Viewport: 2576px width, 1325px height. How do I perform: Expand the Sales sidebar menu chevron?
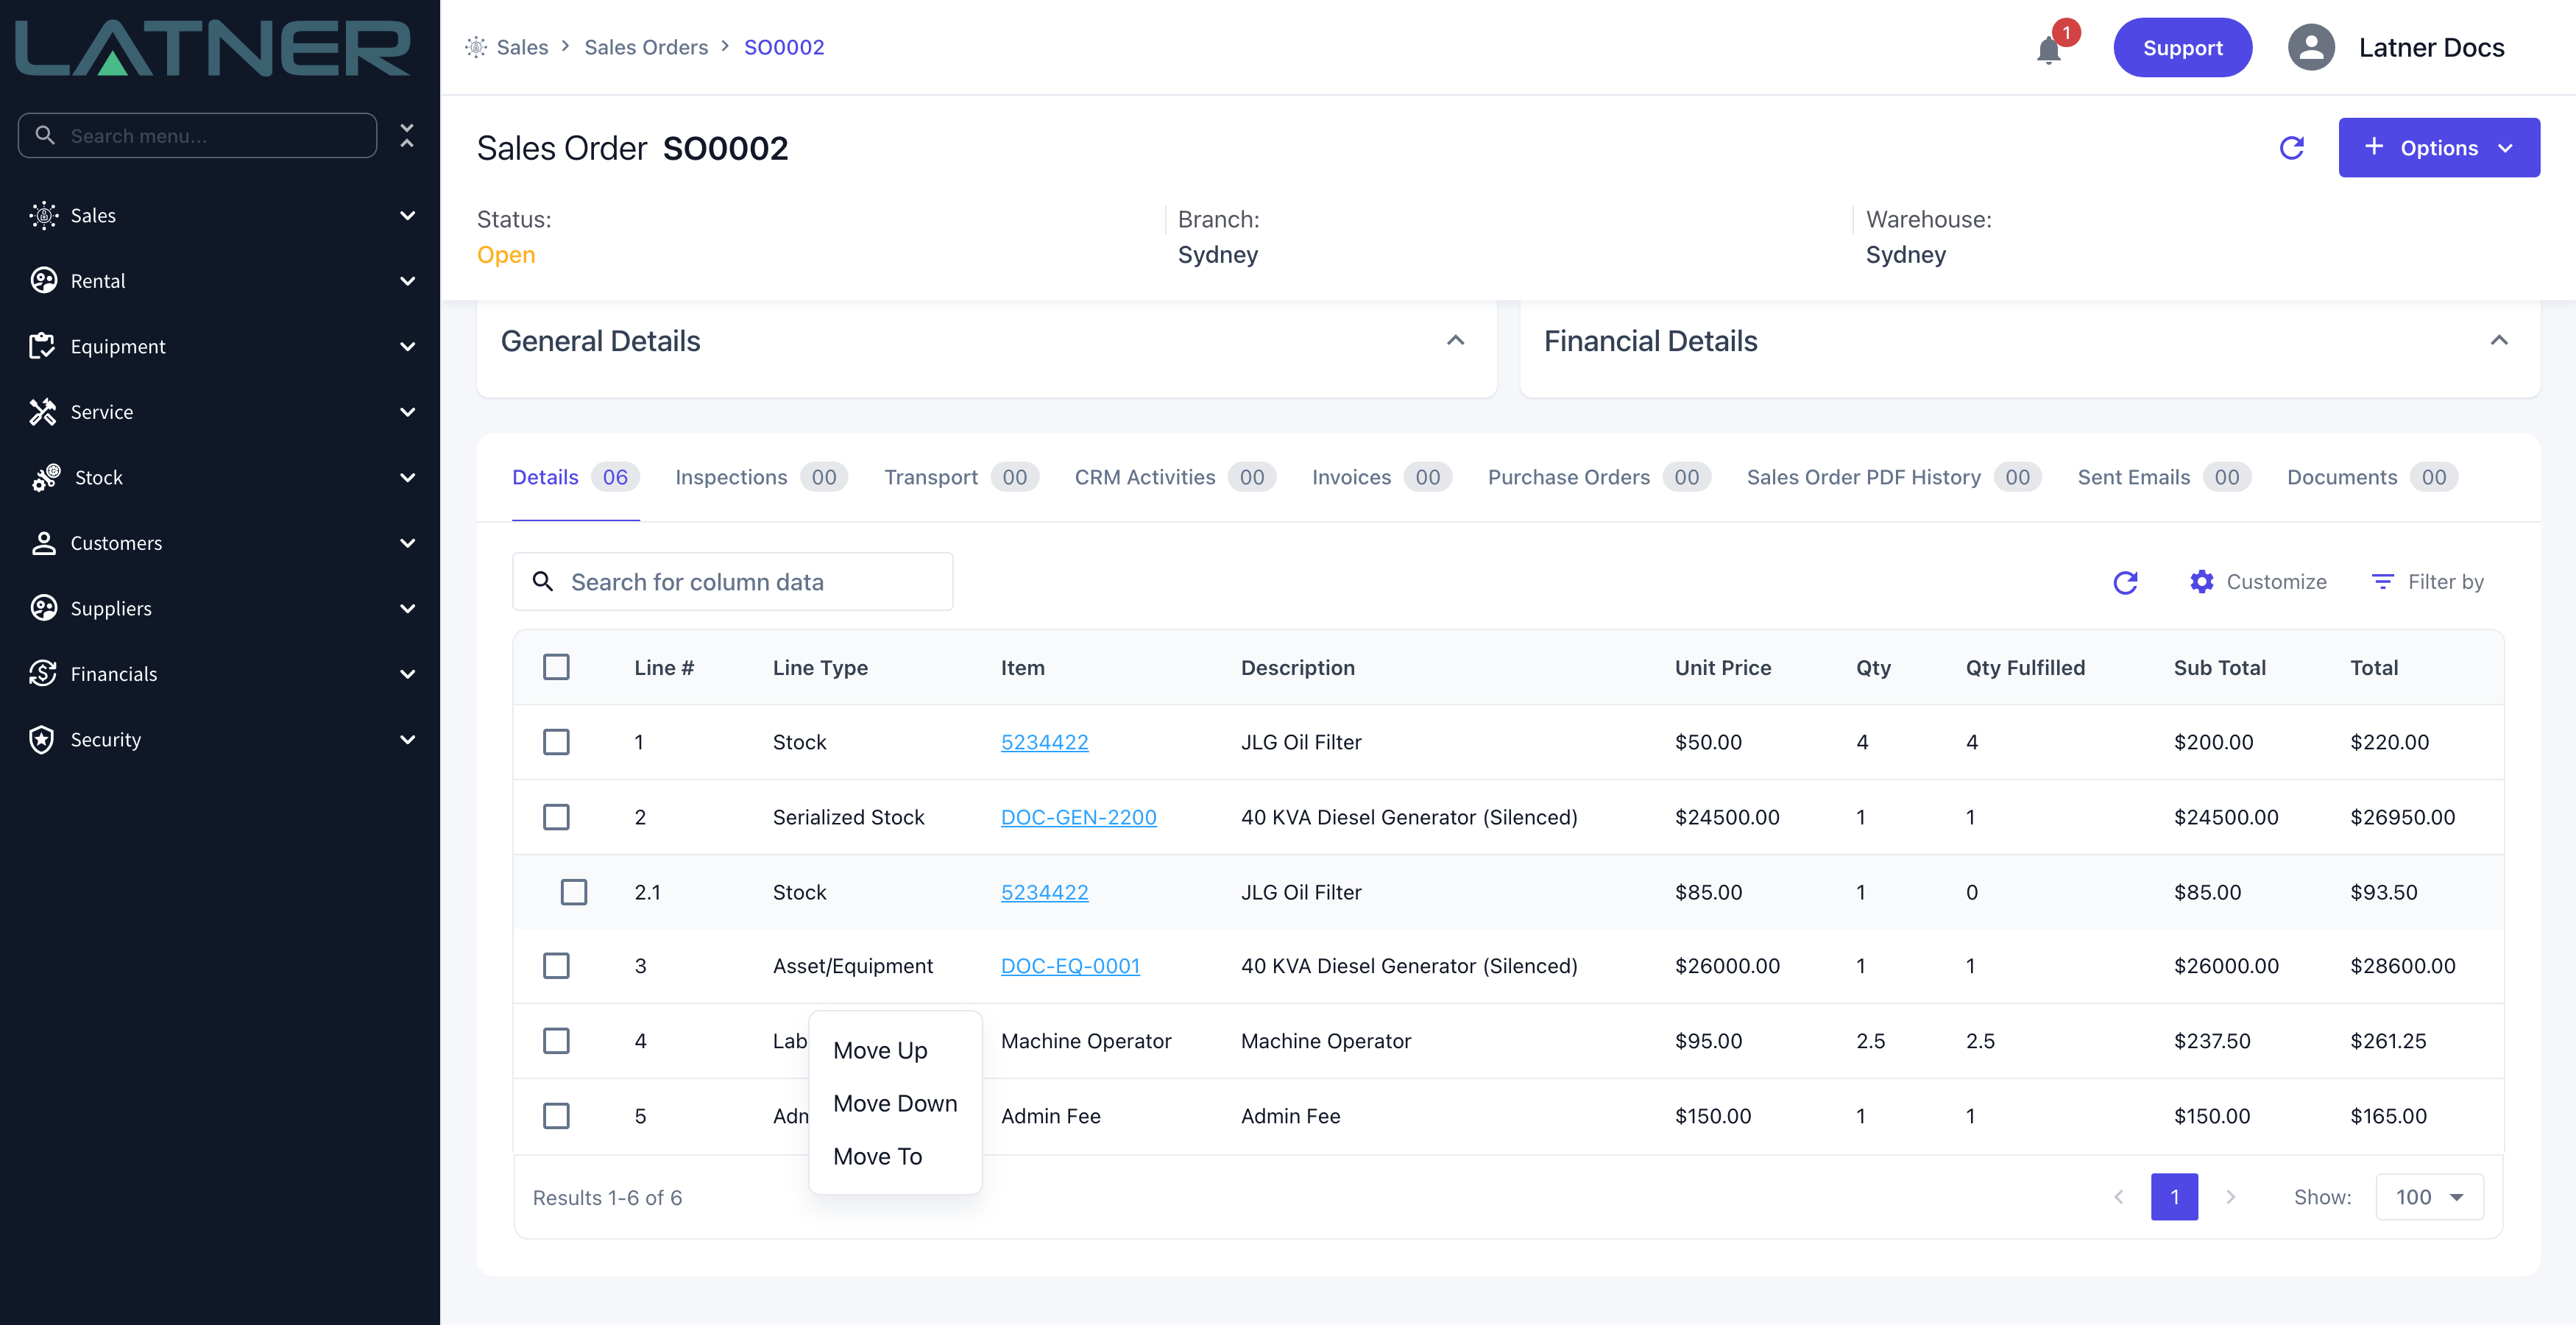pyautogui.click(x=407, y=215)
